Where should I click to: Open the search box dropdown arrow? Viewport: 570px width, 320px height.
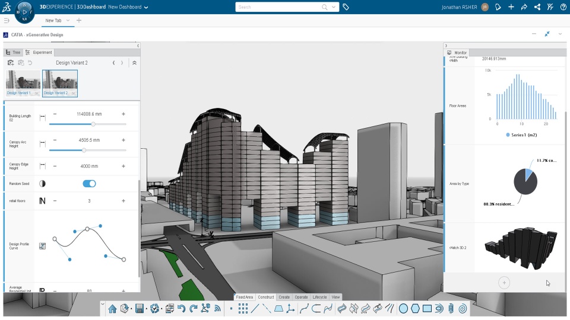[333, 7]
